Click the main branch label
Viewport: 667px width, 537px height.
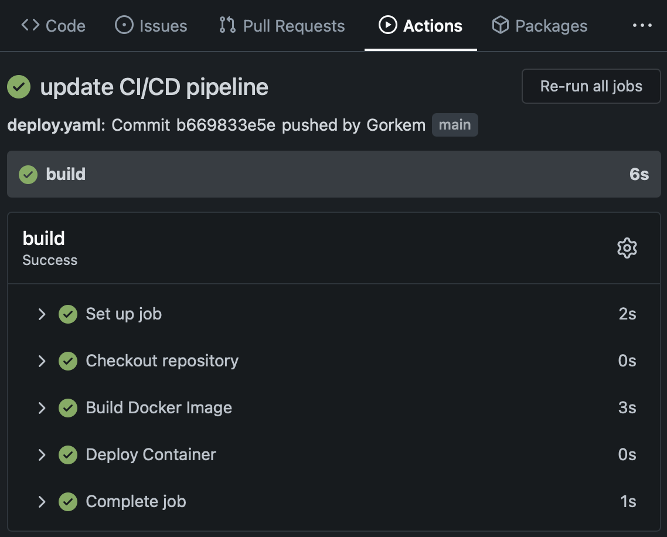pyautogui.click(x=455, y=124)
